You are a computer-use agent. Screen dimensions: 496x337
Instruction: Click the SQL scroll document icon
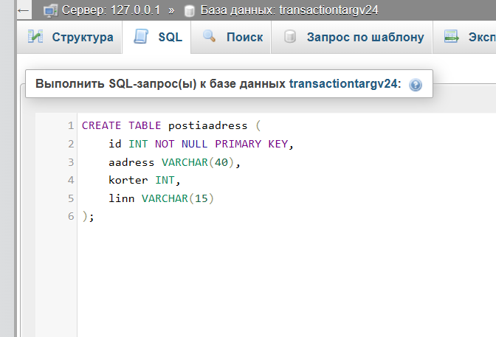141,37
